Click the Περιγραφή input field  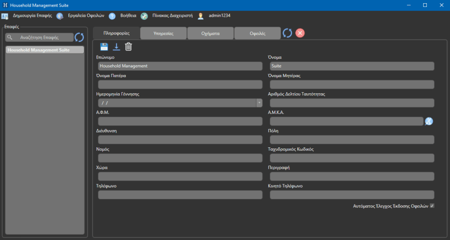[352, 176]
